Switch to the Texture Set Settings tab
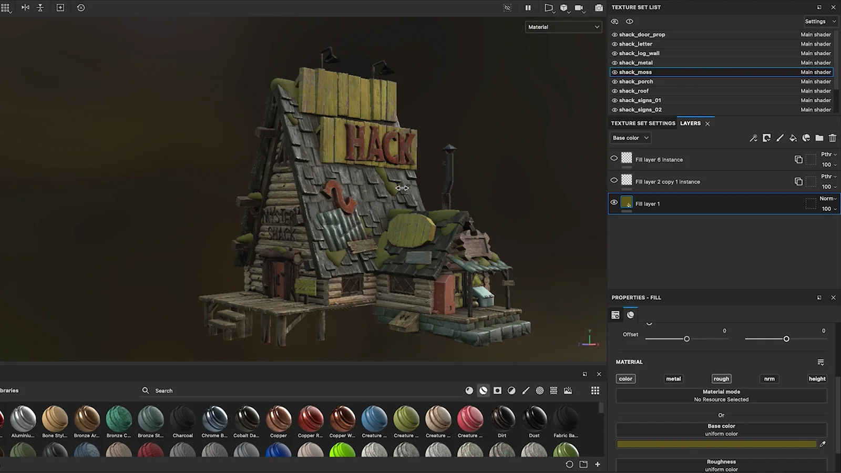The width and height of the screenshot is (841, 473). [x=642, y=123]
